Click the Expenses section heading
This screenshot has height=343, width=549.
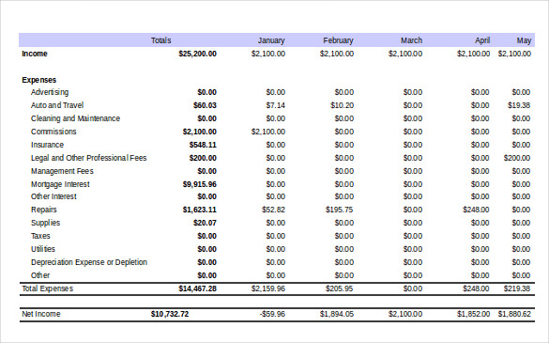38,80
